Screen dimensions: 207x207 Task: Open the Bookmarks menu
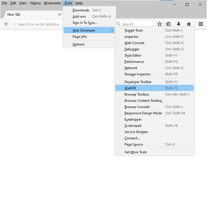click(x=52, y=3)
